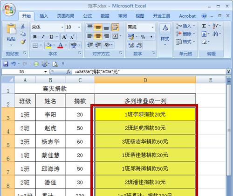Open the Office Button menu
The width and height of the screenshot is (233, 196).
click(9, 10)
